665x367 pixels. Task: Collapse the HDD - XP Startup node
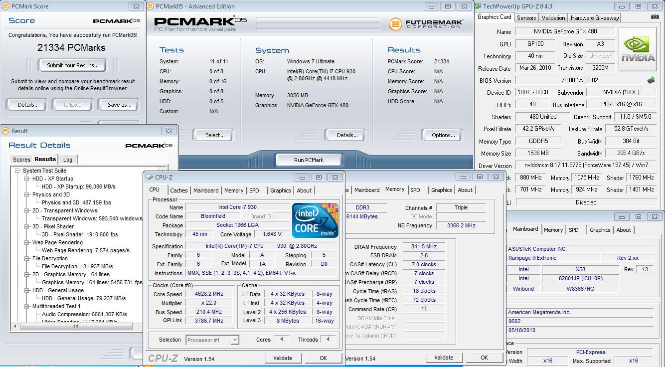click(26, 179)
